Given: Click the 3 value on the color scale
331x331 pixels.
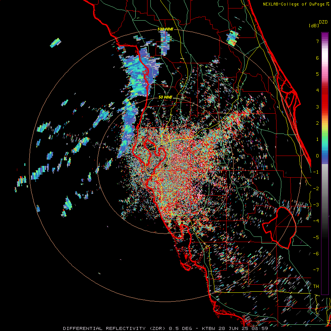Looking at the screenshot, I should pyautogui.click(x=317, y=107).
